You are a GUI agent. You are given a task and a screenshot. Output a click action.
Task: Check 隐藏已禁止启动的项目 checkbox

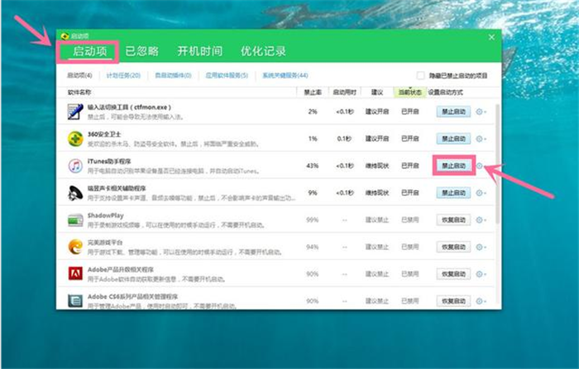(420, 75)
